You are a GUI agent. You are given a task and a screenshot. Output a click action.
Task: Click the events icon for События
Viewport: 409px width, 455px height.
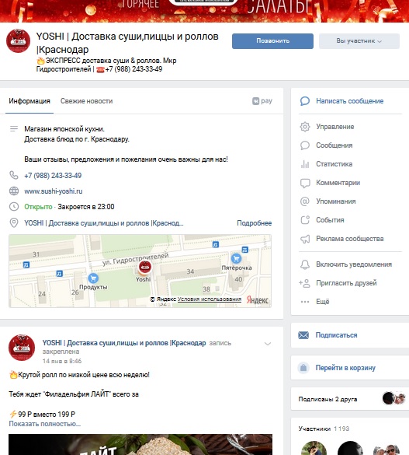[305, 220]
